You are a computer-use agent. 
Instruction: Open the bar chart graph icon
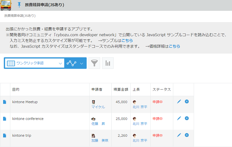(108, 63)
